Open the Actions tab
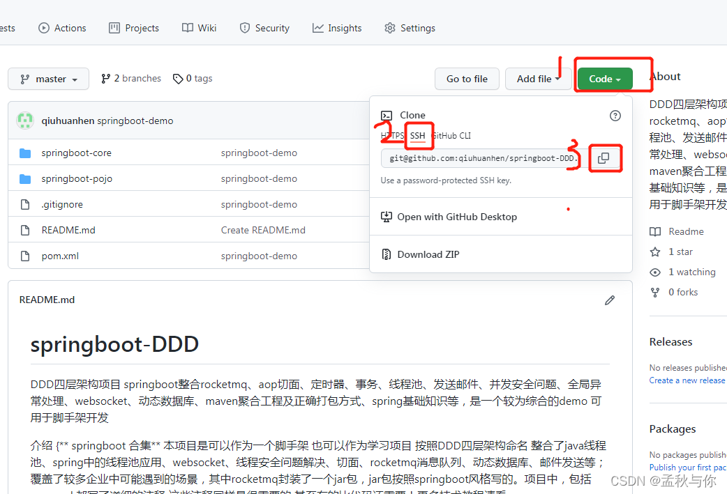 [x=62, y=28]
